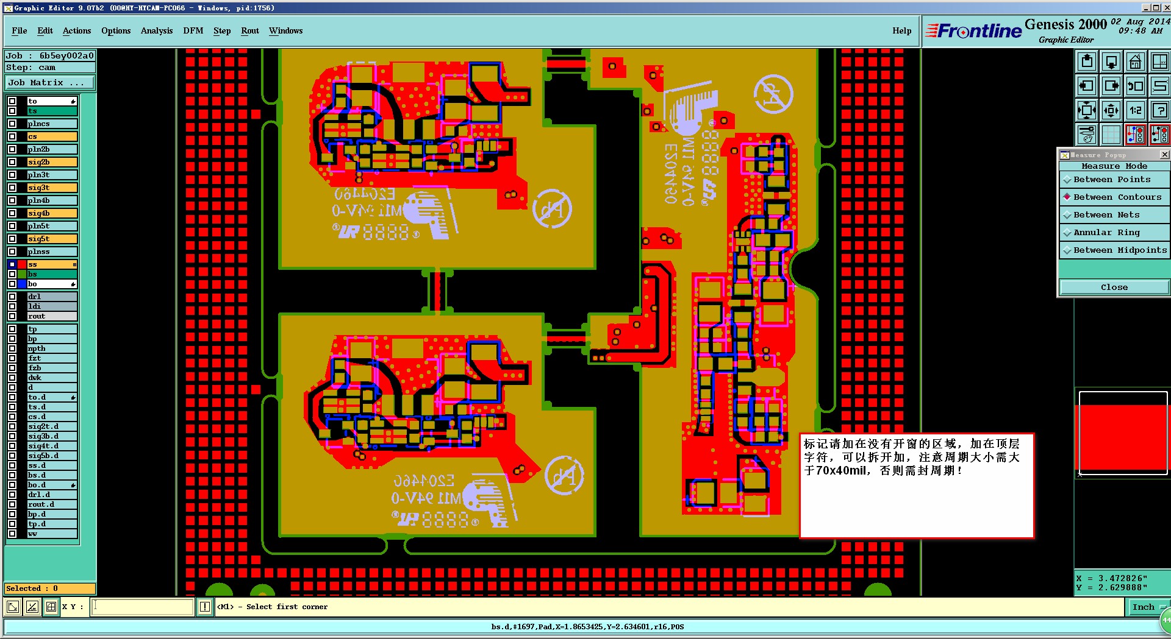Click the red color swatch of ss layer
Viewport: 1171px width, 639px height.
(22, 264)
